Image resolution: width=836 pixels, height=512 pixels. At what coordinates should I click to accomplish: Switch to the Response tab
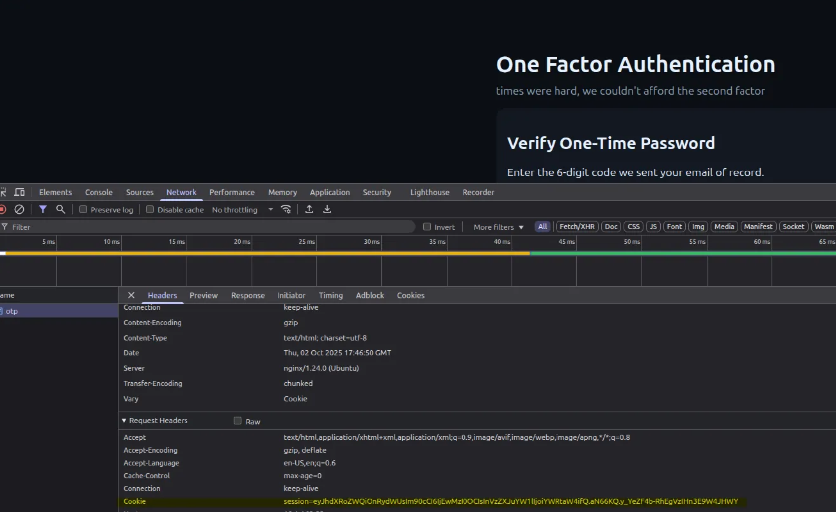click(248, 295)
